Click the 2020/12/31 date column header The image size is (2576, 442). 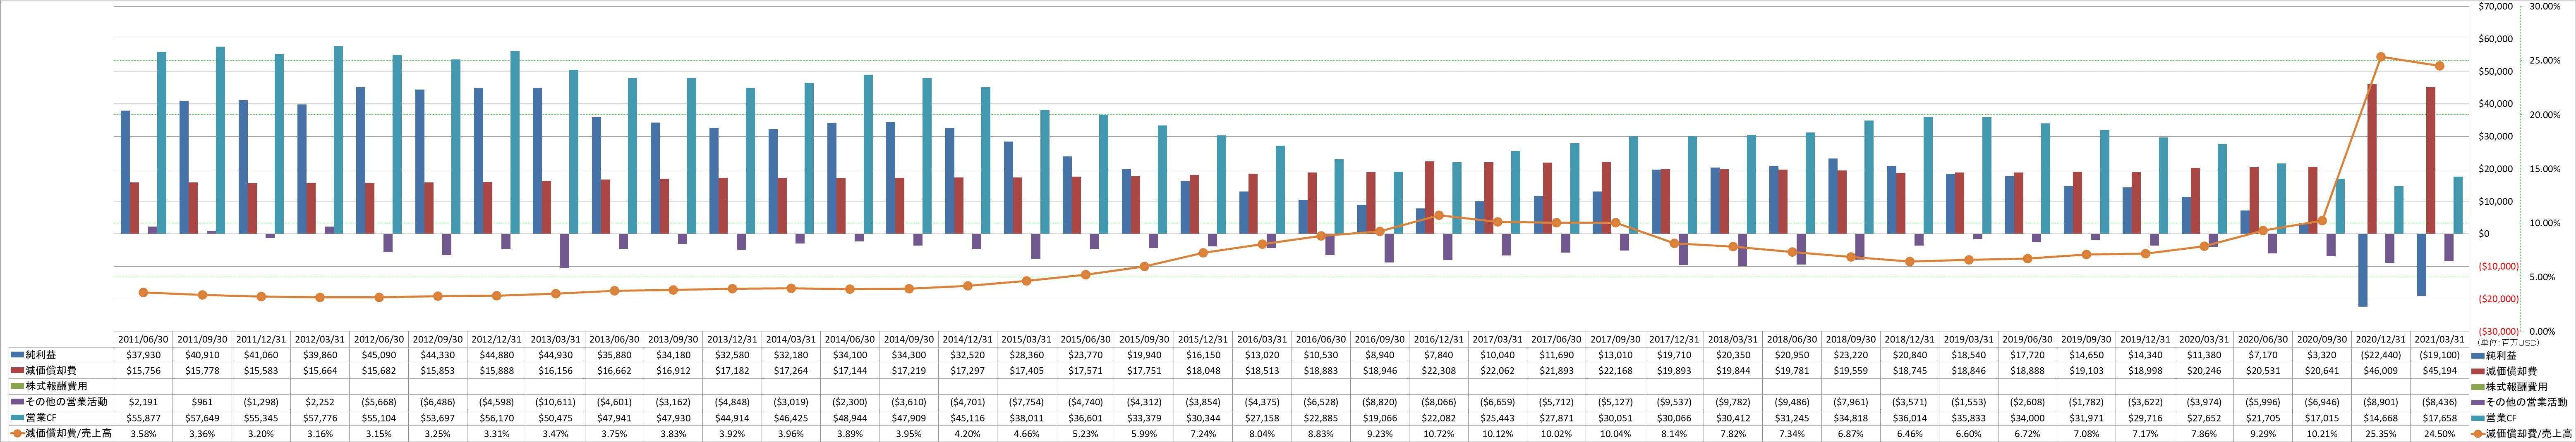(2381, 339)
